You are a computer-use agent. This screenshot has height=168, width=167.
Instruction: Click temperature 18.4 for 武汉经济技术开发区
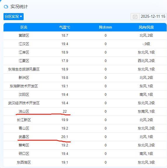pyautogui.click(x=65, y=103)
